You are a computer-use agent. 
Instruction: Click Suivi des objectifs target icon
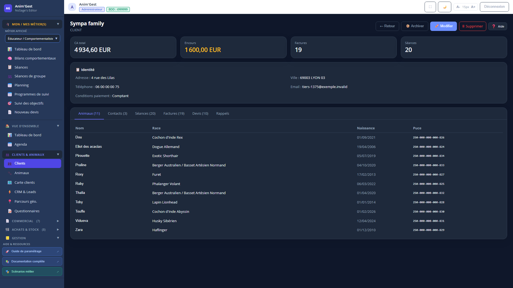(x=10, y=103)
